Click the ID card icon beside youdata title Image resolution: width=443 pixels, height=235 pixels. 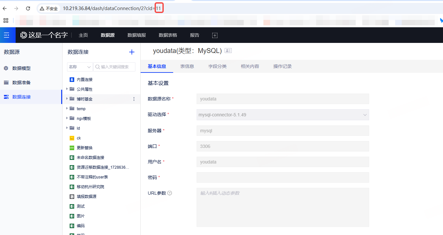point(228,51)
